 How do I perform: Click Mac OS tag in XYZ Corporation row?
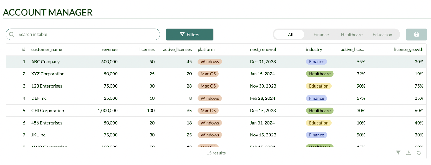[208, 74]
